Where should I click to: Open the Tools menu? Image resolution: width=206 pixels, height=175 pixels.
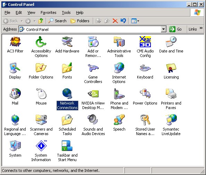(66, 12)
